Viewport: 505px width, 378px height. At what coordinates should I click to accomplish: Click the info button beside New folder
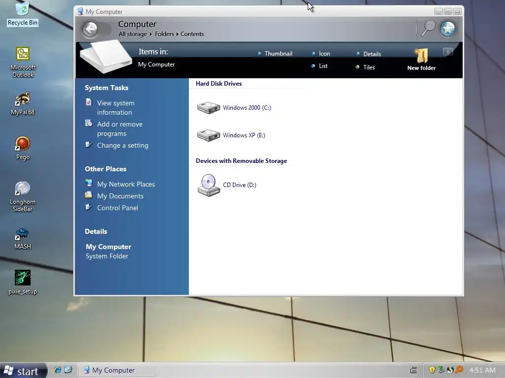[x=448, y=51]
